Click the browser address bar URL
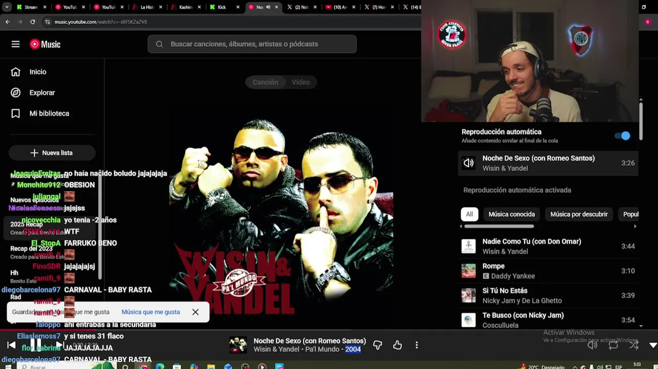The width and height of the screenshot is (658, 369). click(101, 22)
